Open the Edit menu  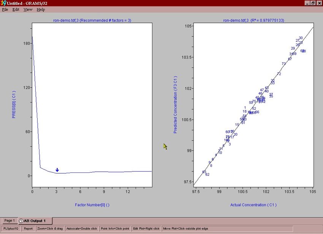16,9
